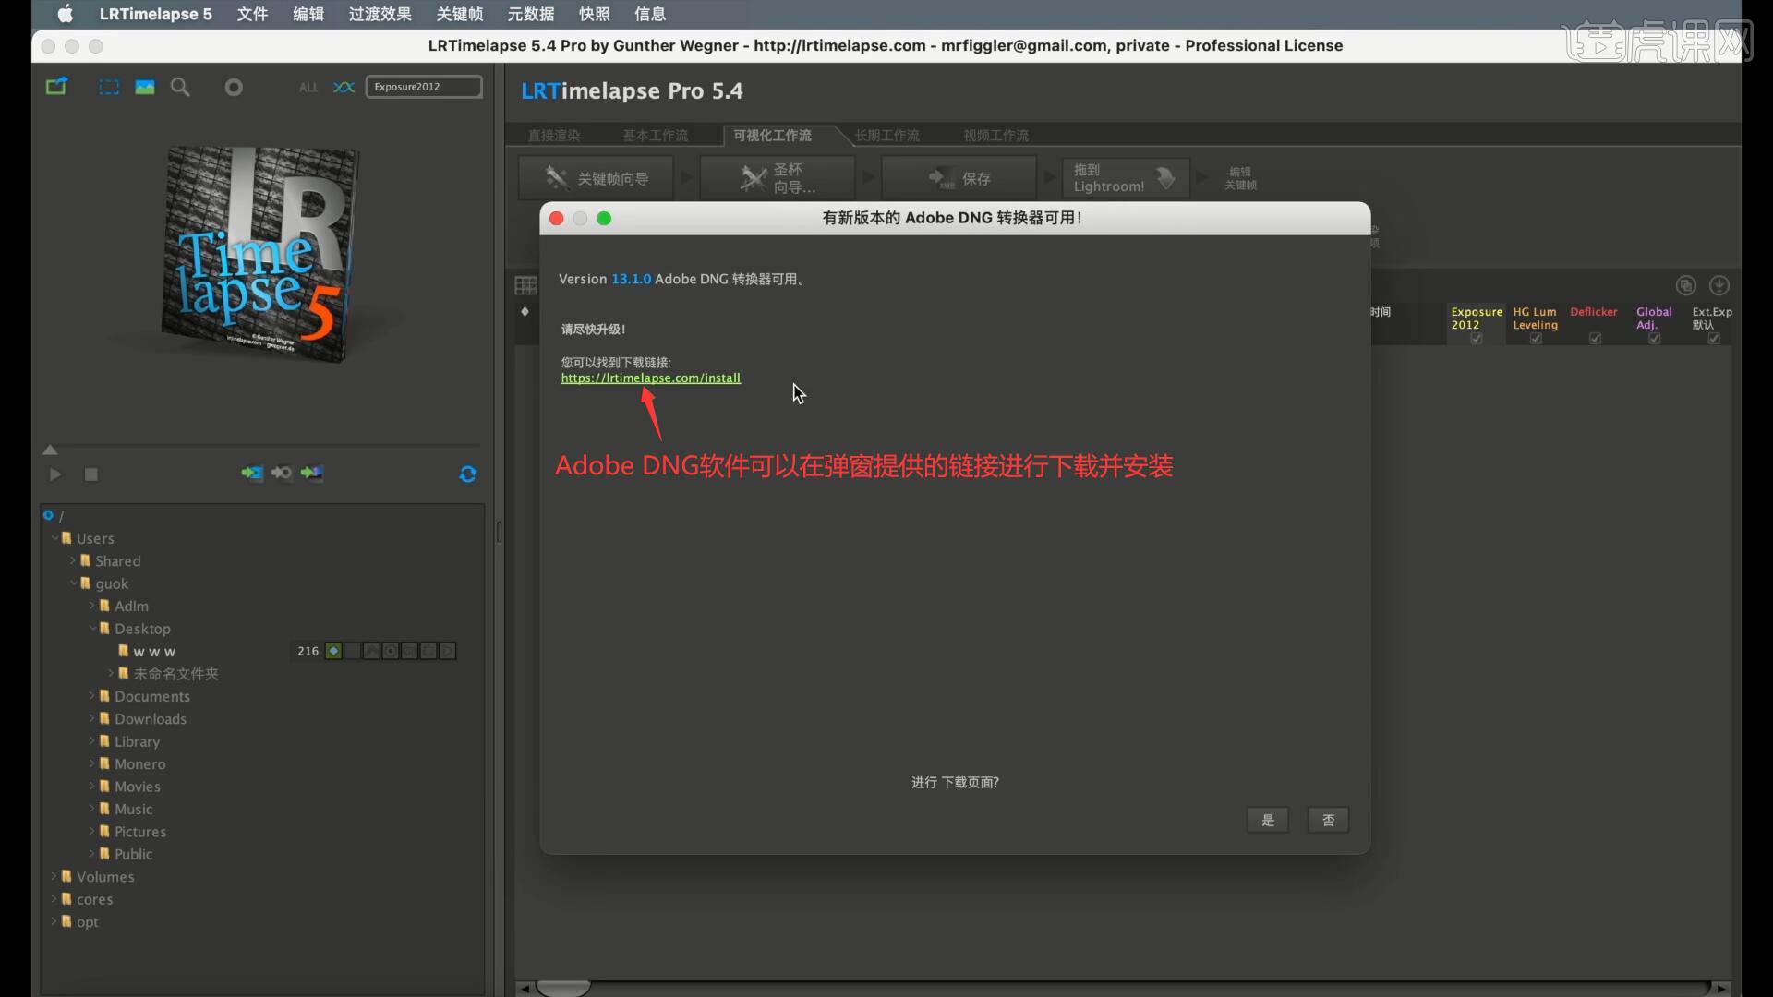Disable the HG Lum Leveling checkbox
Viewport: 1773px width, 997px height.
(x=1535, y=339)
